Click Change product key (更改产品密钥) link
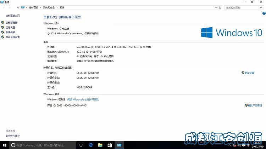Screen dimensions: 266x149 pos(255,105)
